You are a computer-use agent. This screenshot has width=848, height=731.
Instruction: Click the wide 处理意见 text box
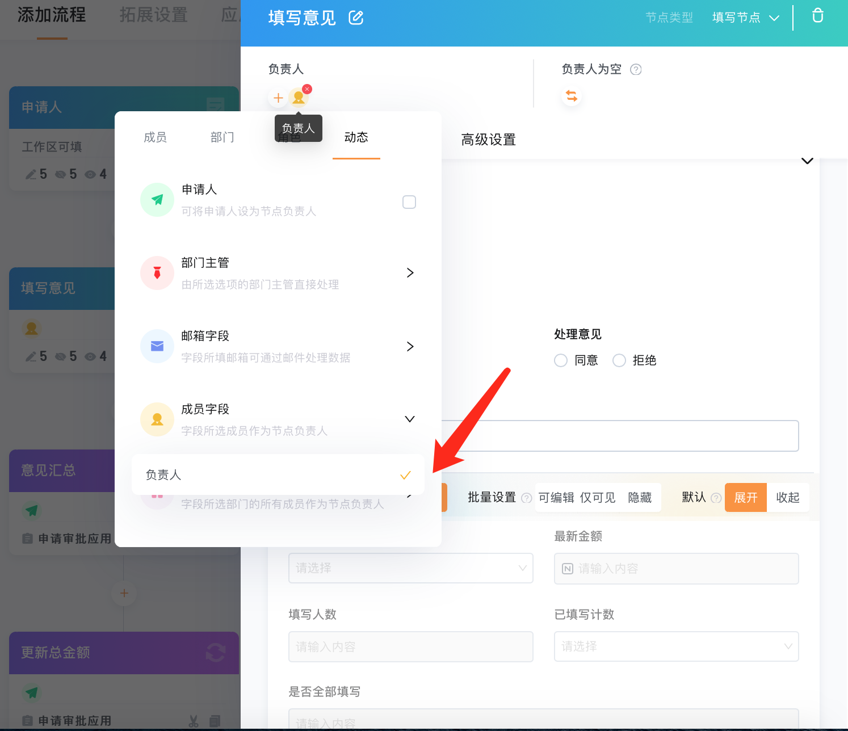(620, 436)
